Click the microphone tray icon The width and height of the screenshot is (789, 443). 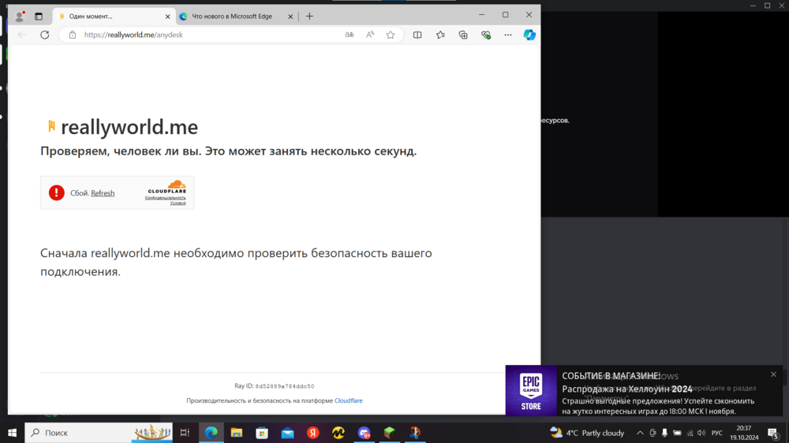point(664,433)
